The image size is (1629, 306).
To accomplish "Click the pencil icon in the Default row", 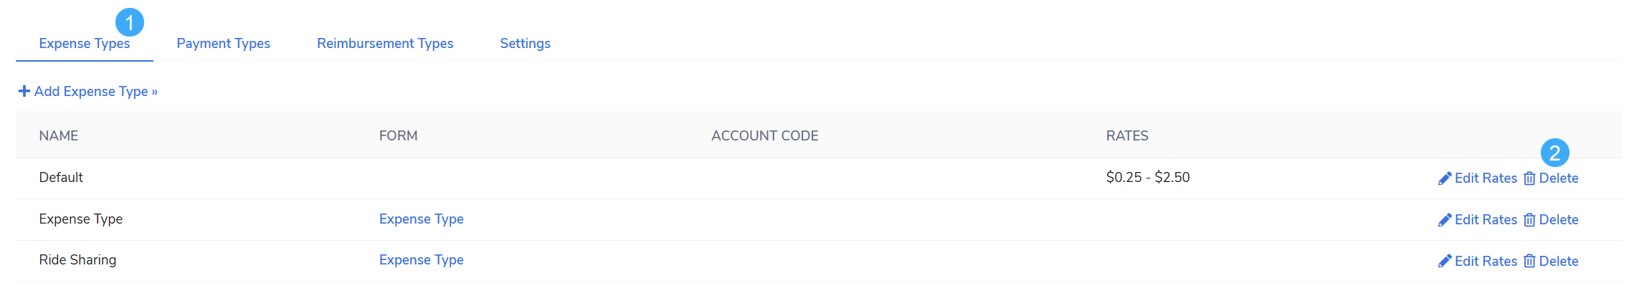I will (1445, 178).
